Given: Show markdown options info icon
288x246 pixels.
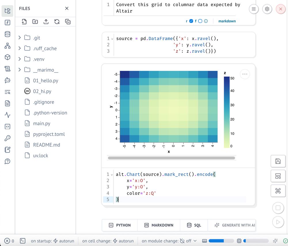Looking at the screenshot, I should click(206, 21).
